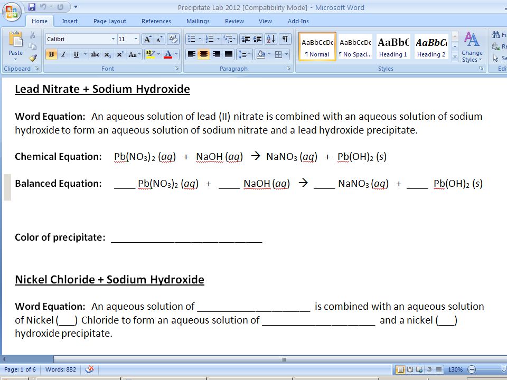Open borders dropdown
507x380 pixels.
286,54
